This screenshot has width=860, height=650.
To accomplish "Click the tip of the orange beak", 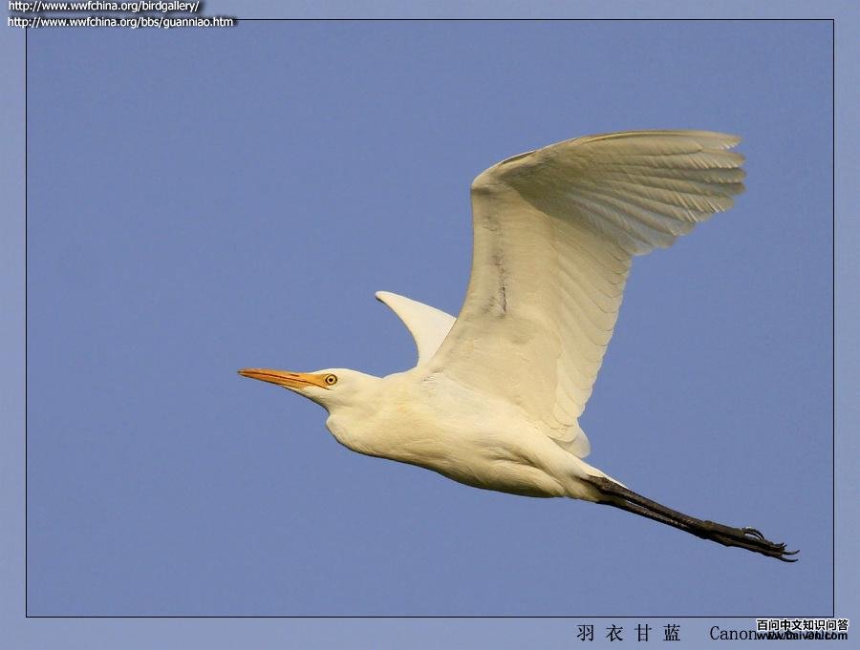I will coord(243,372).
